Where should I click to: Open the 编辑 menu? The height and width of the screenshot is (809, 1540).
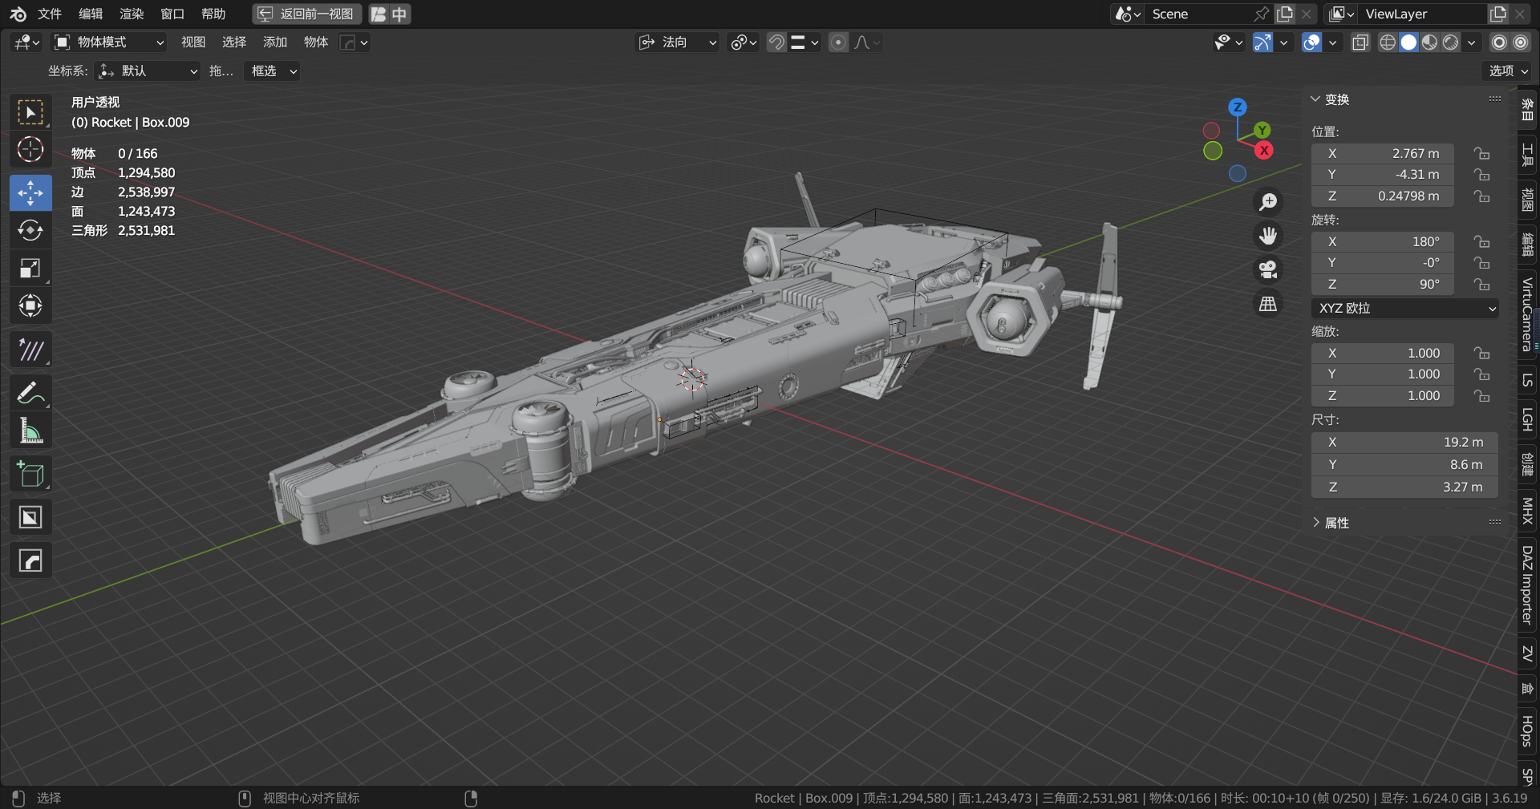[x=91, y=14]
